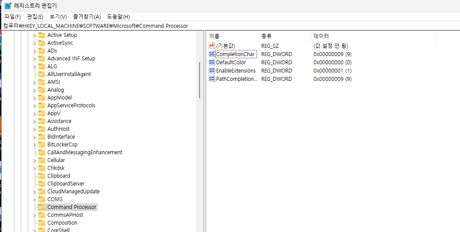460x232 pixels.
Task: Open the 파일(F) menu
Action: tap(13, 17)
